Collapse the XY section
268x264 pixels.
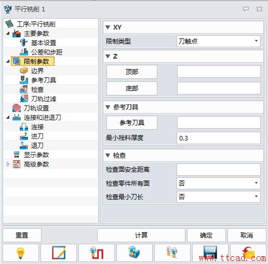point(108,27)
